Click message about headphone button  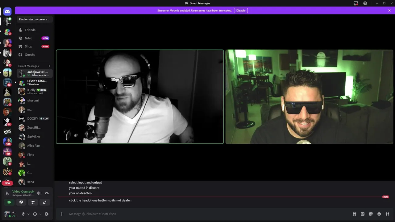pyautogui.click(x=100, y=200)
